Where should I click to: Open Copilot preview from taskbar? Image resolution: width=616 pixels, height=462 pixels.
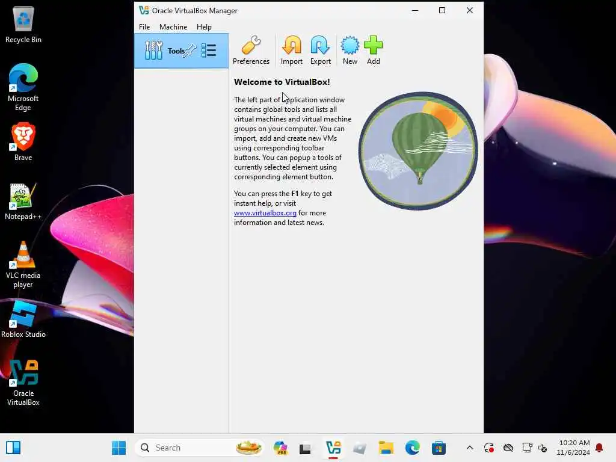280,448
